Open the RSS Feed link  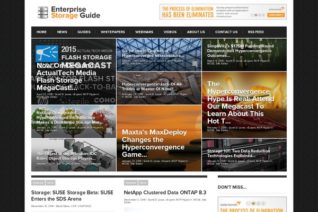pyautogui.click(x=256, y=32)
